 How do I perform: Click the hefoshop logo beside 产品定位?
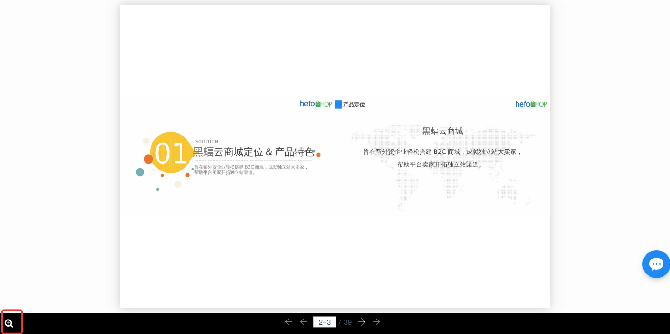316,104
